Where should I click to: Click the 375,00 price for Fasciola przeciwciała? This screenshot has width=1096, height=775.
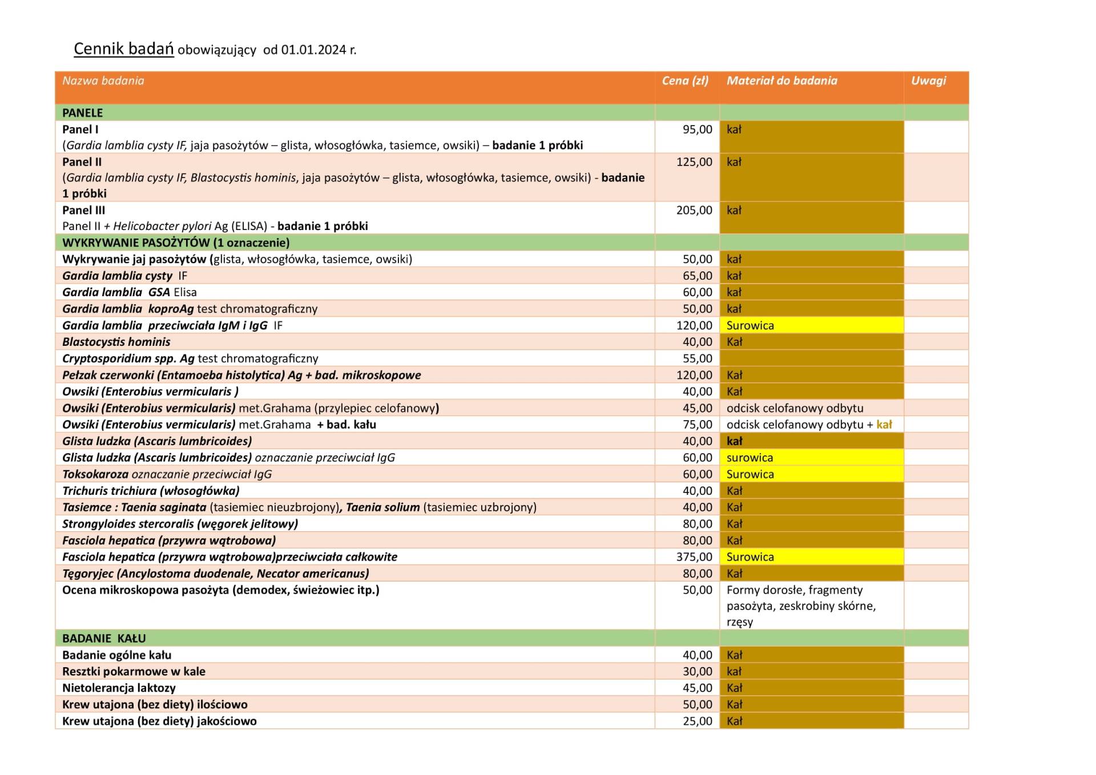point(694,558)
